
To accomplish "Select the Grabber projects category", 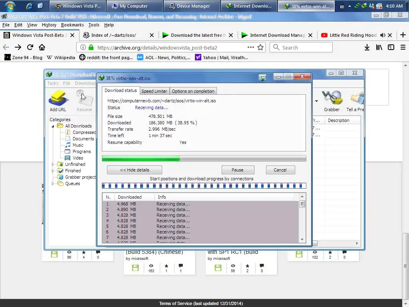I will (76, 177).
